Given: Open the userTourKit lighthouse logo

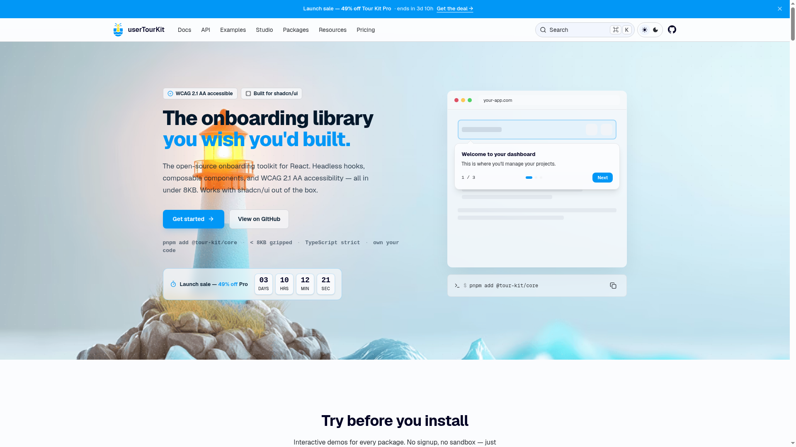Looking at the screenshot, I should [x=118, y=30].
